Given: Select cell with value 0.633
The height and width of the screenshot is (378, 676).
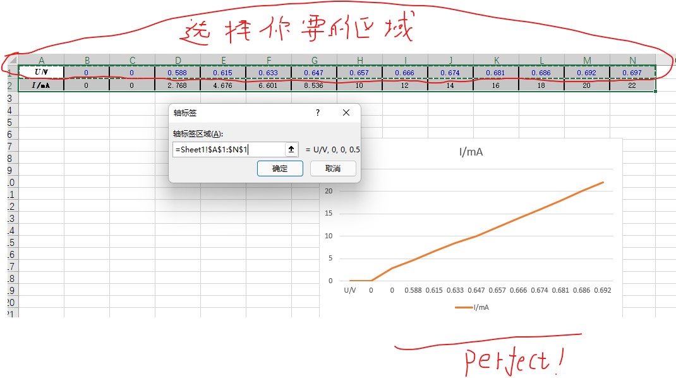Looking at the screenshot, I should coord(269,73).
